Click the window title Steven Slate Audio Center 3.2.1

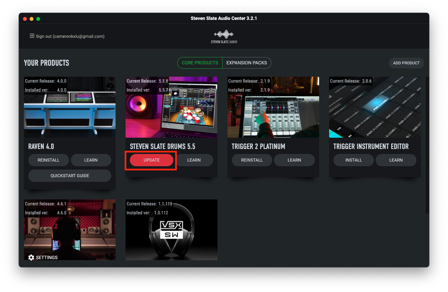224,18
